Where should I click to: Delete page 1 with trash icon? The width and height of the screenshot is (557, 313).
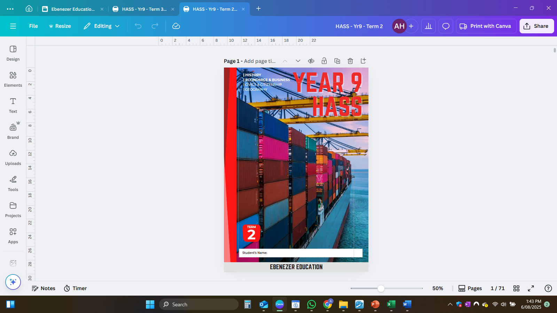350,61
